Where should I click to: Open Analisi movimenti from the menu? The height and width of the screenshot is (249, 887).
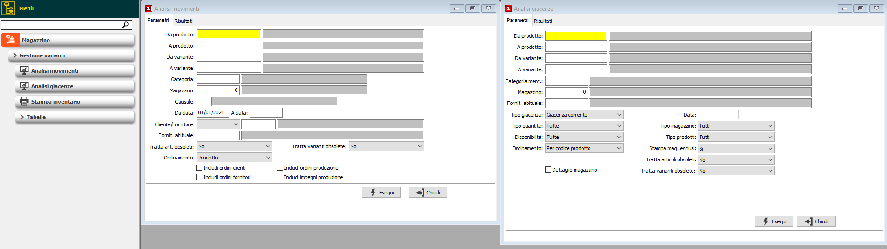(75, 71)
